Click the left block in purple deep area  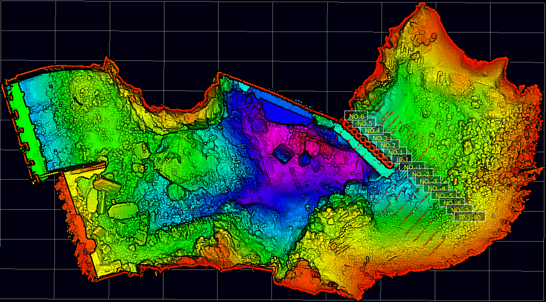point(283,155)
